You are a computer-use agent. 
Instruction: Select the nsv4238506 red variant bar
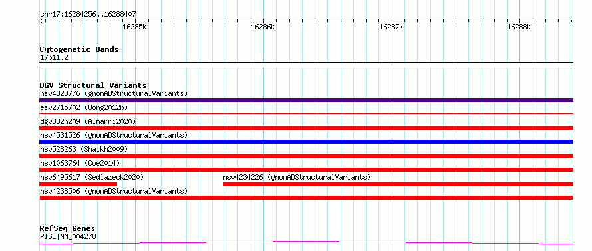(306, 198)
